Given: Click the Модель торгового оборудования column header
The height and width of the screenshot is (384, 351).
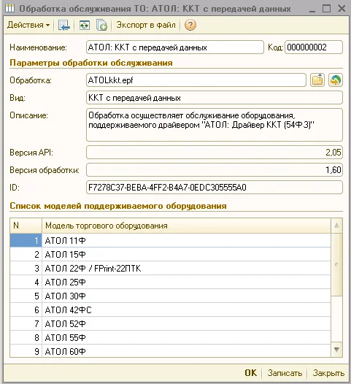Looking at the screenshot, I should pyautogui.click(x=186, y=226).
